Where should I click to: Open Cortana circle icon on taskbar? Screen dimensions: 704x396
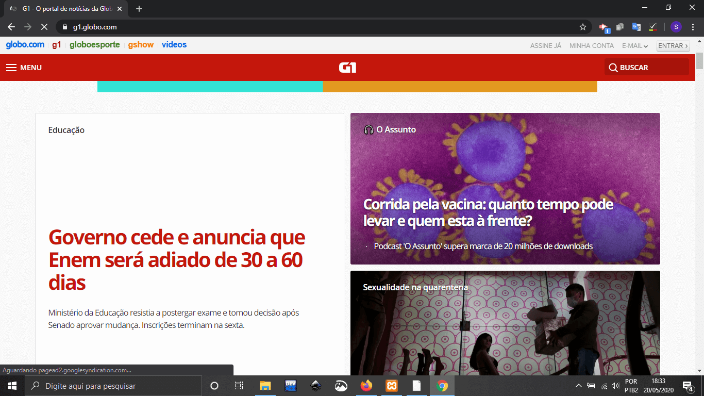(x=214, y=386)
